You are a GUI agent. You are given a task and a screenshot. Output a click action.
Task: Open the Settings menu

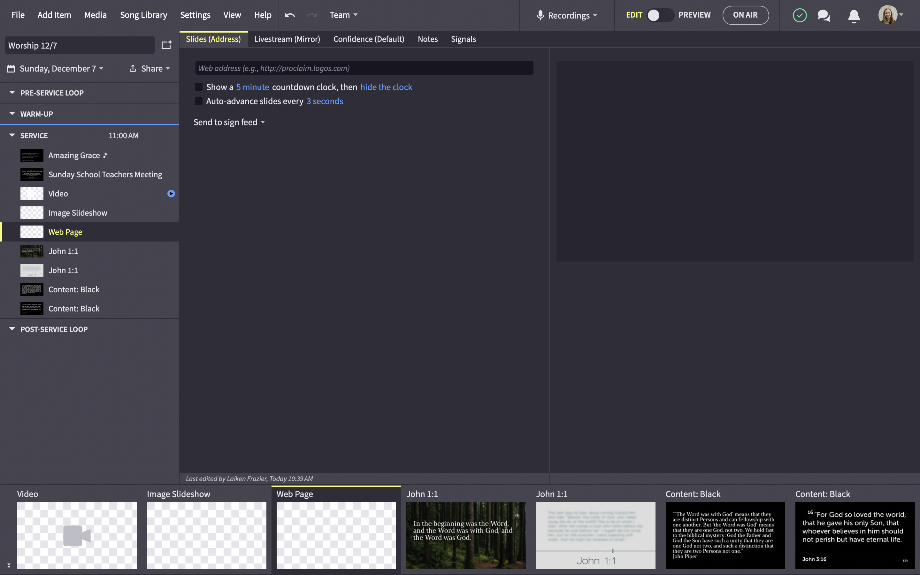pyautogui.click(x=195, y=15)
